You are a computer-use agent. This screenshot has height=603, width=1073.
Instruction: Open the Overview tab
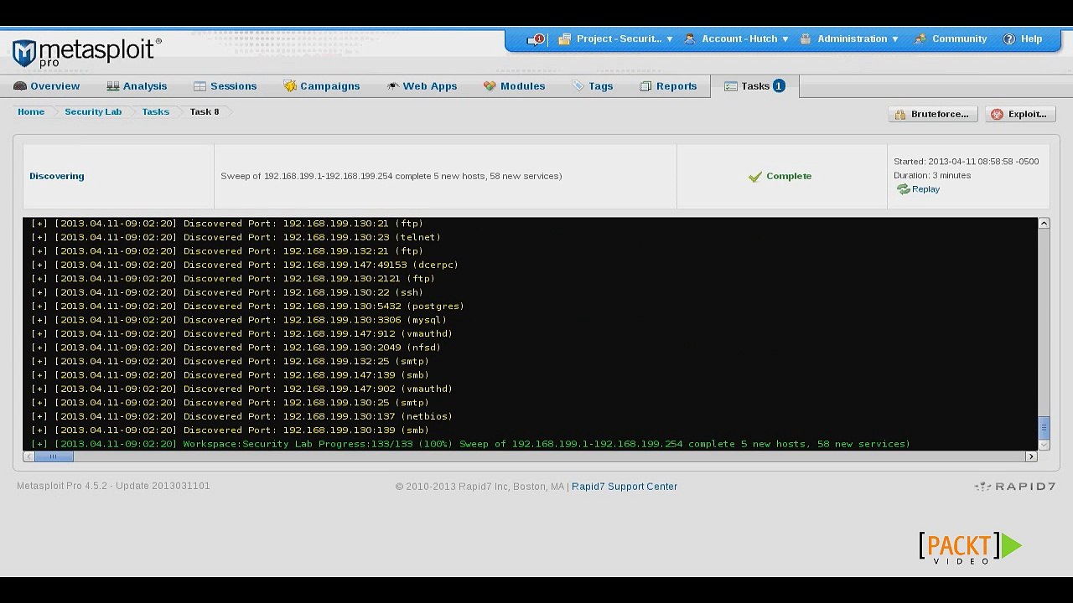tap(47, 86)
